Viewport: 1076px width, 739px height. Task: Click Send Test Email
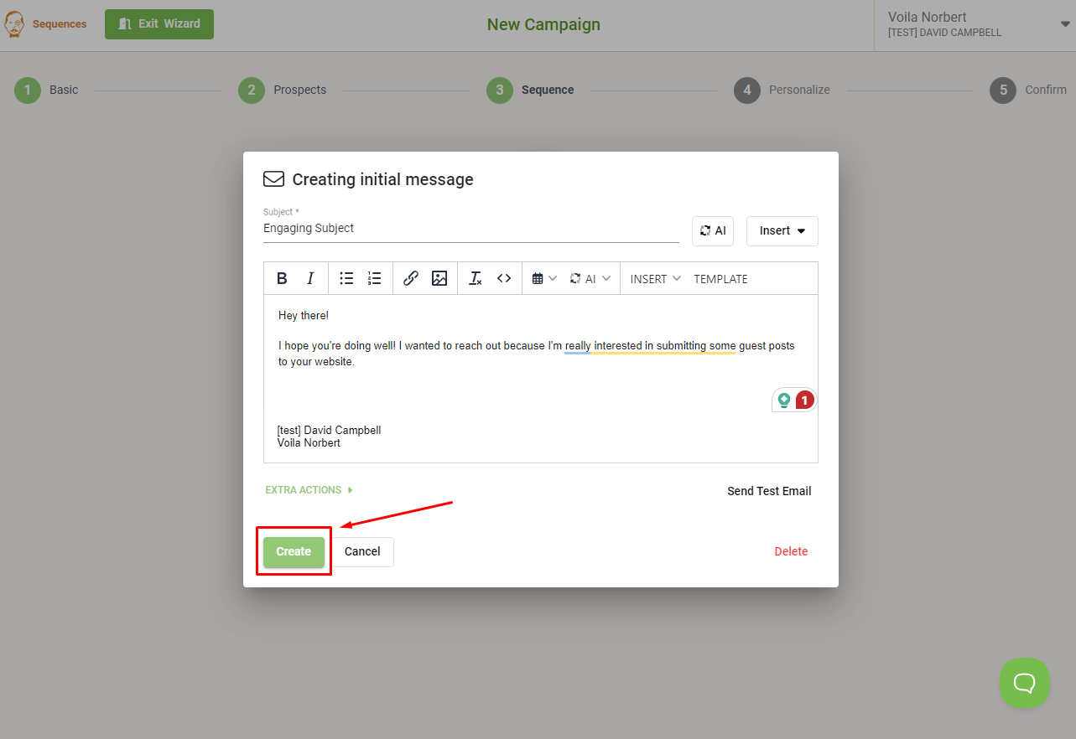click(768, 491)
